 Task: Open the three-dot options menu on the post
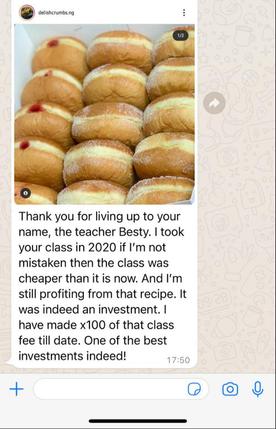click(x=184, y=13)
